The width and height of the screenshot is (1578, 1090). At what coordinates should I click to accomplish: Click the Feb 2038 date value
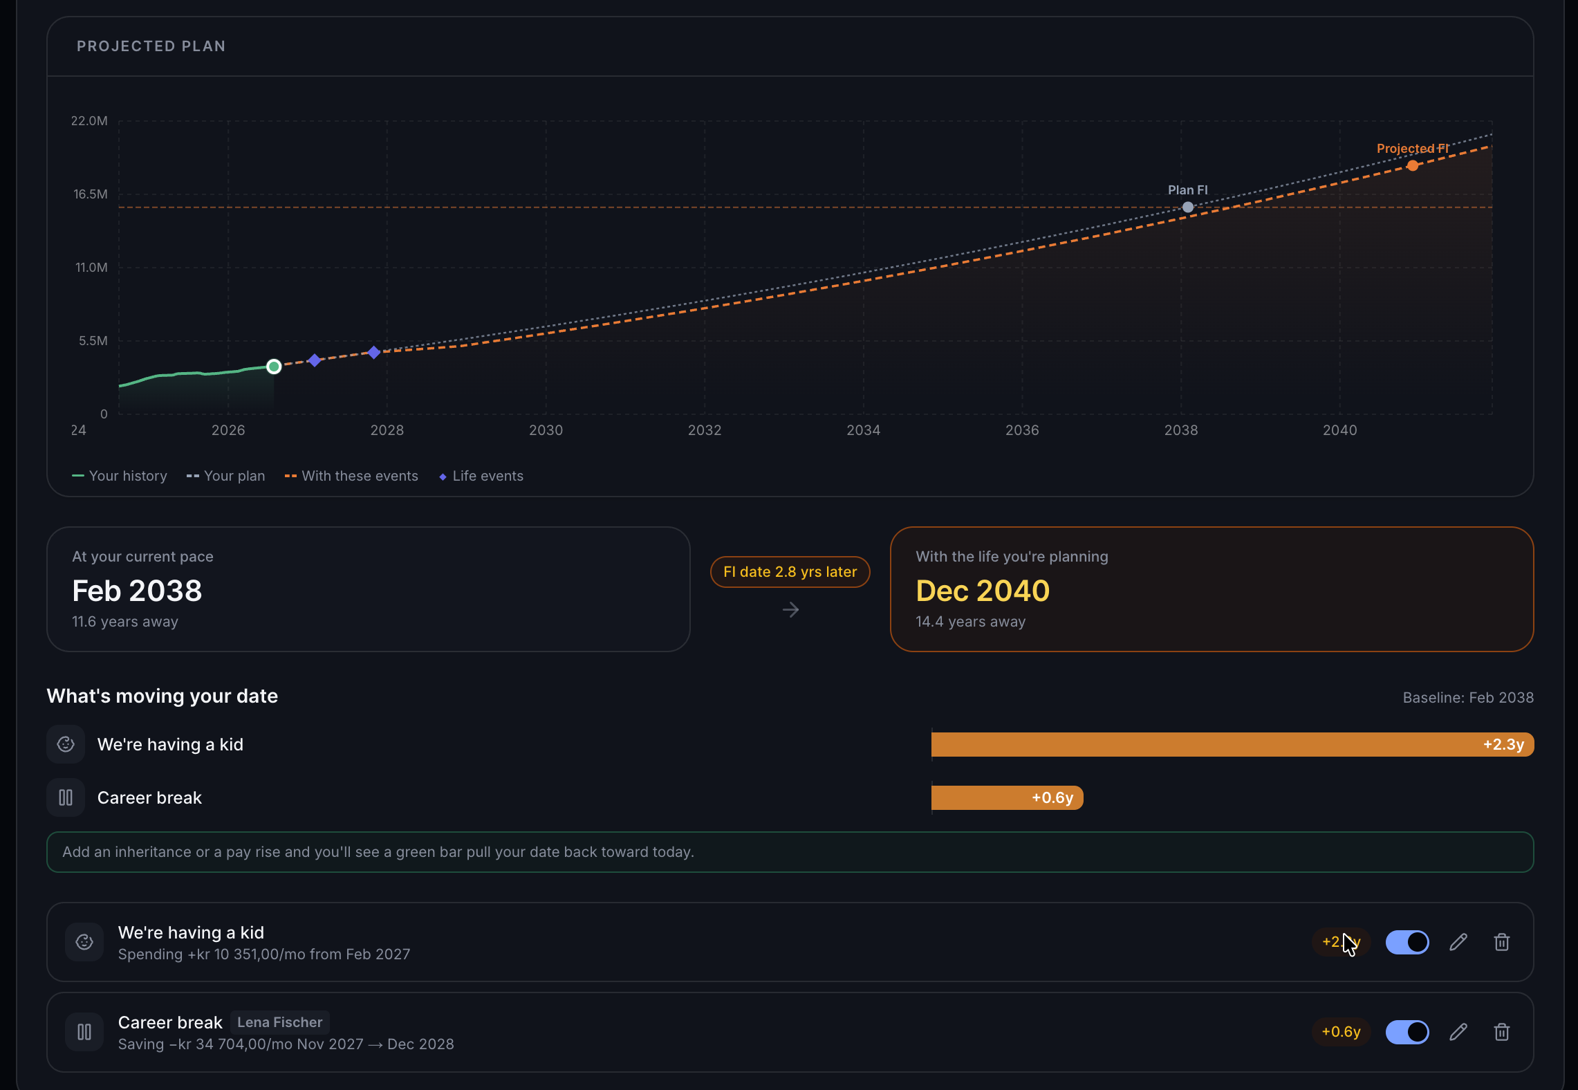click(137, 591)
